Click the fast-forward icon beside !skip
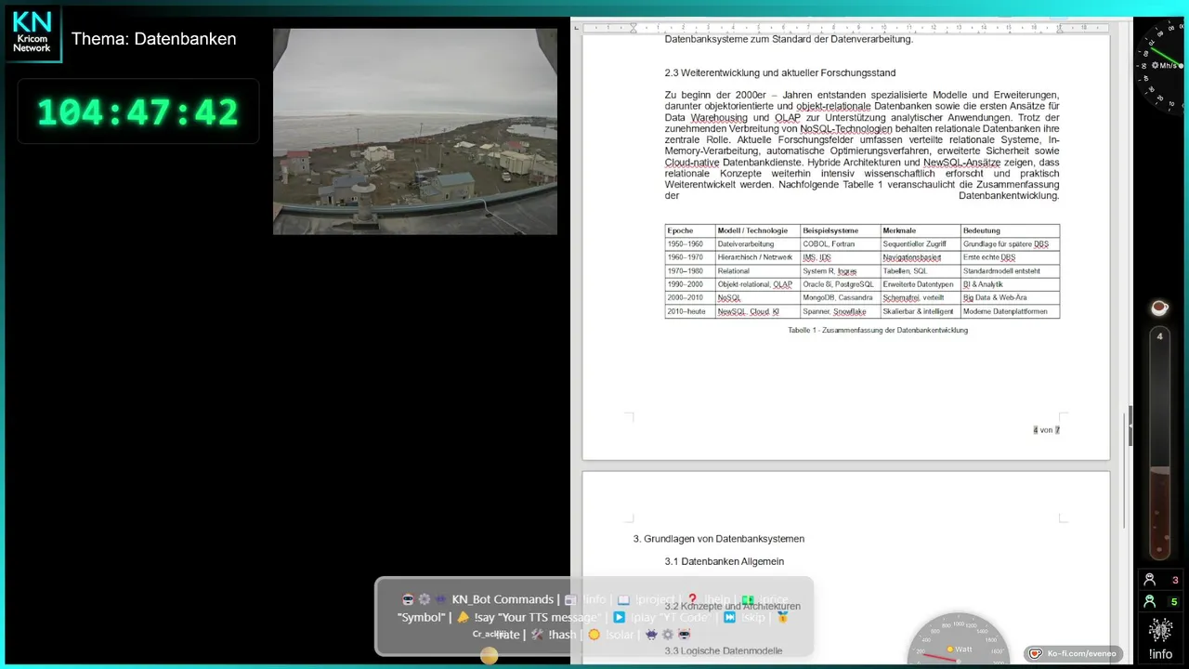Image resolution: width=1189 pixels, height=669 pixels. click(x=729, y=617)
